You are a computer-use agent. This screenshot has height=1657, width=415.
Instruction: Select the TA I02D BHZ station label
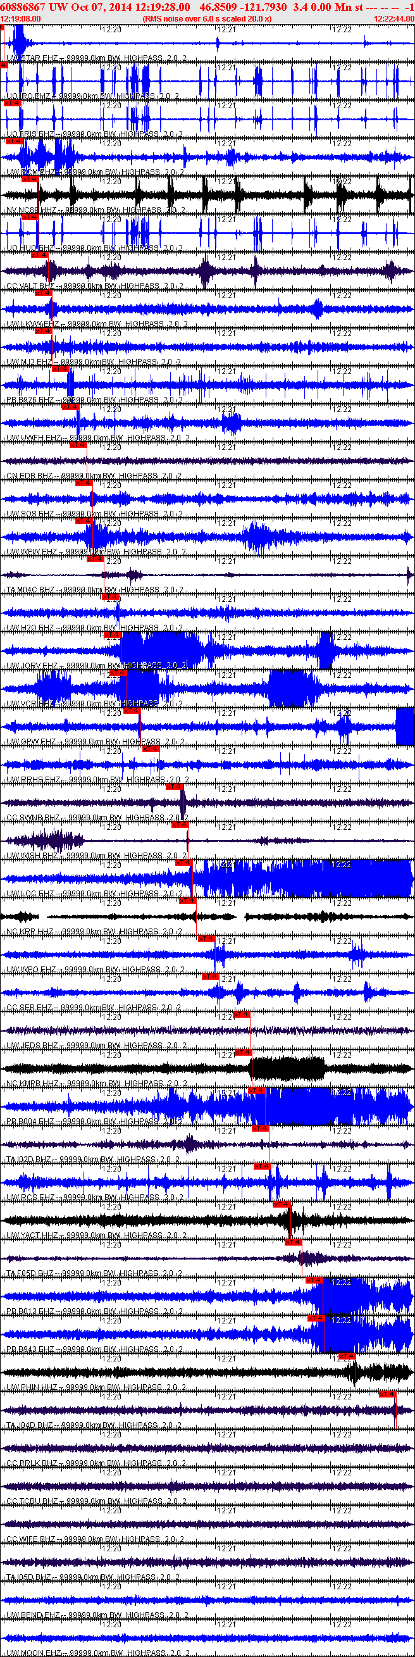point(95,1159)
